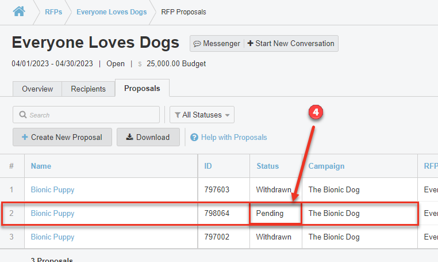The image size is (438, 262).
Task: Go to Everyone Loves Dogs breadcrumb
Action: [x=112, y=12]
